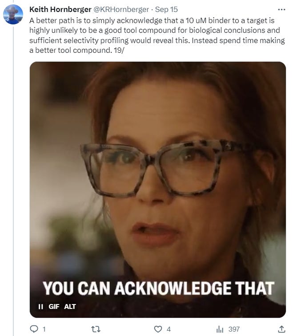Show the ALT image description
This screenshot has width=293, height=336.
(x=70, y=307)
